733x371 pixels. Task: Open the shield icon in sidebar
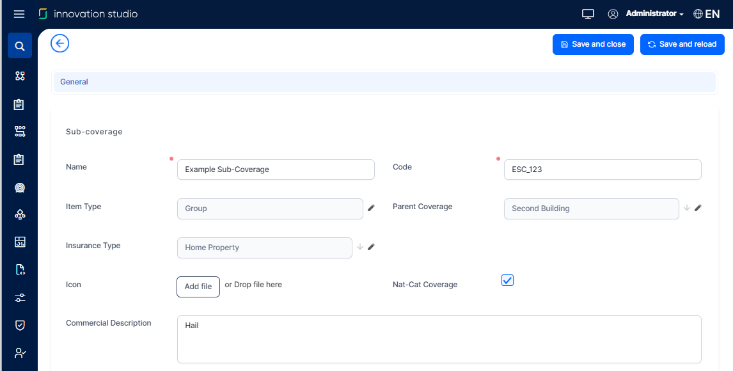(20, 325)
